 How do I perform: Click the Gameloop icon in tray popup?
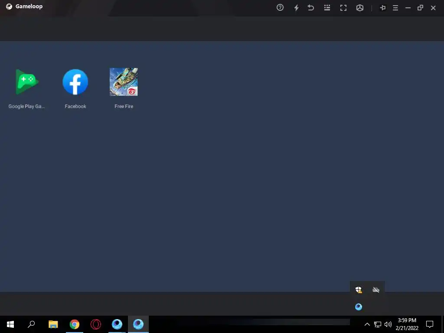tap(359, 307)
